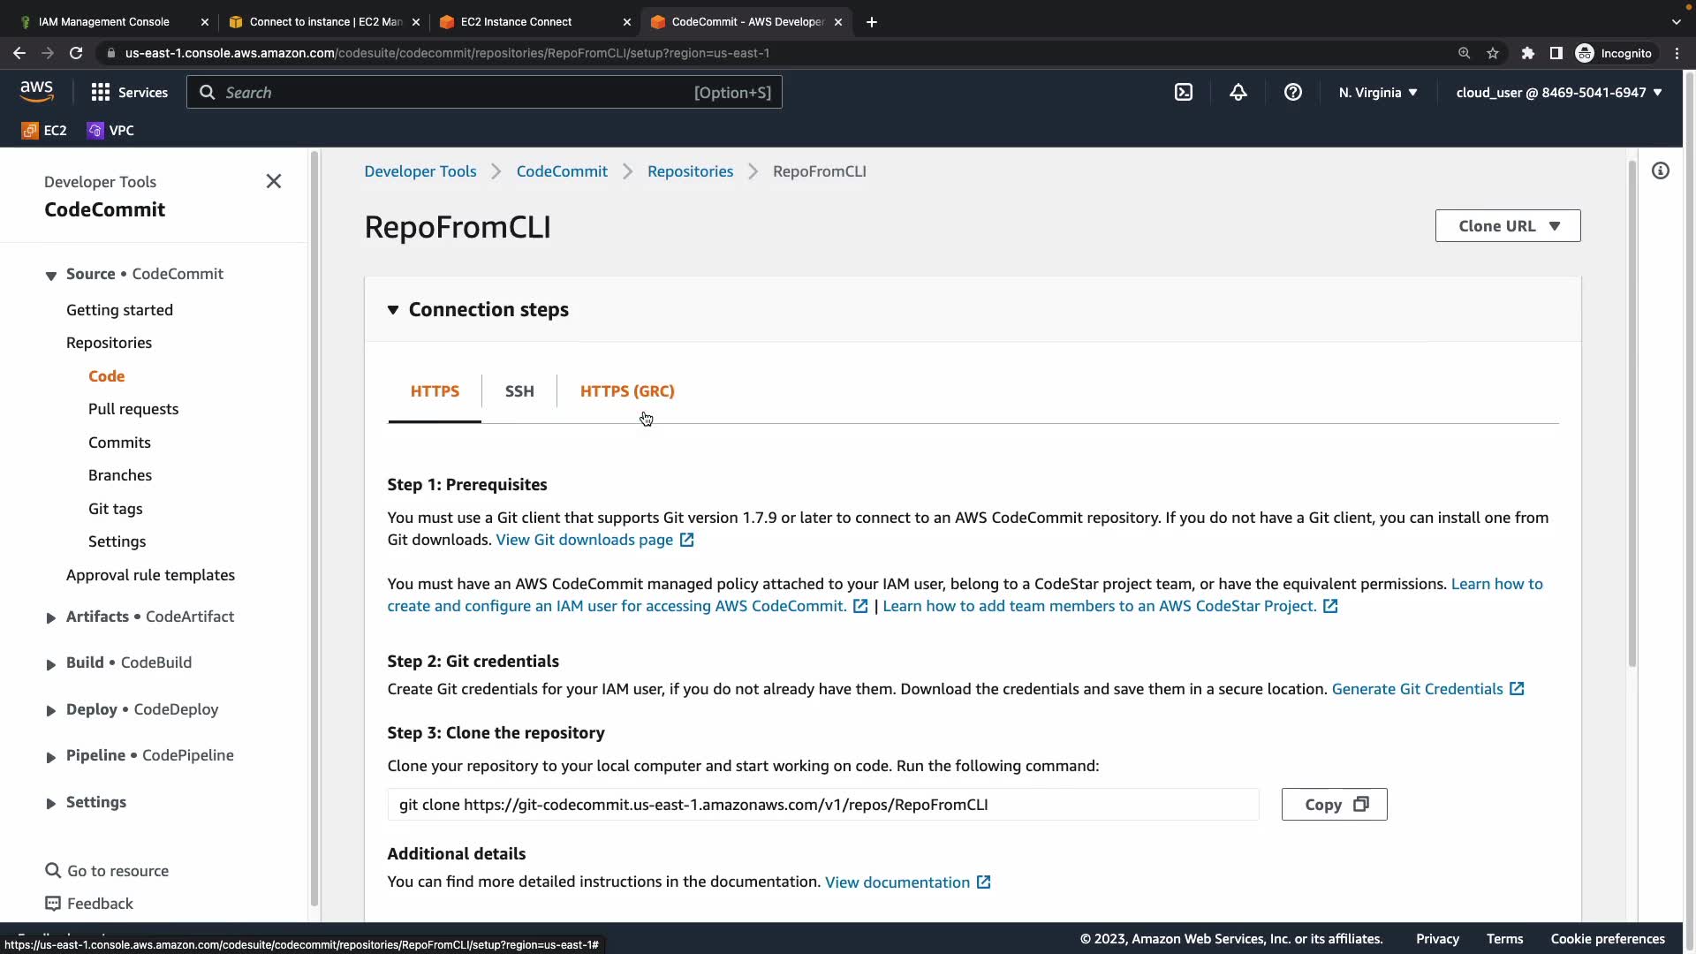This screenshot has width=1696, height=954.
Task: Click the AWS logo home icon
Action: 36,92
